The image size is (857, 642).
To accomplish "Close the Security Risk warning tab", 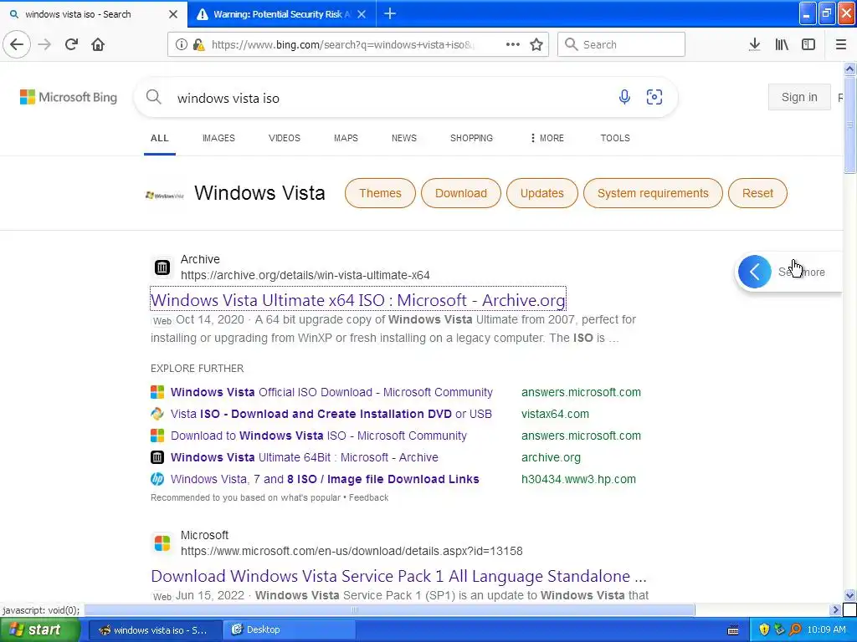I will coord(362,13).
